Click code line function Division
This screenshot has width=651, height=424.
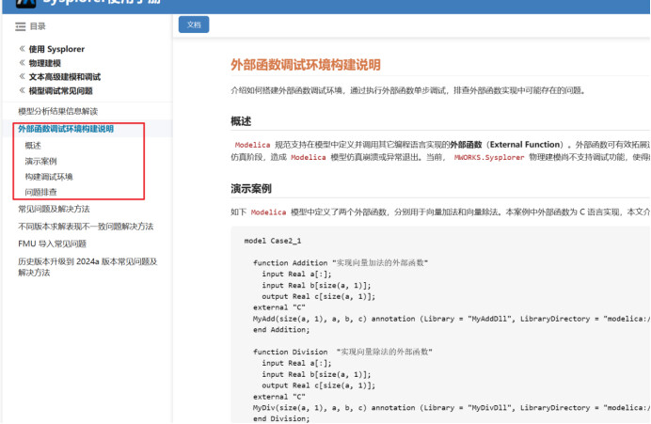tap(342, 352)
